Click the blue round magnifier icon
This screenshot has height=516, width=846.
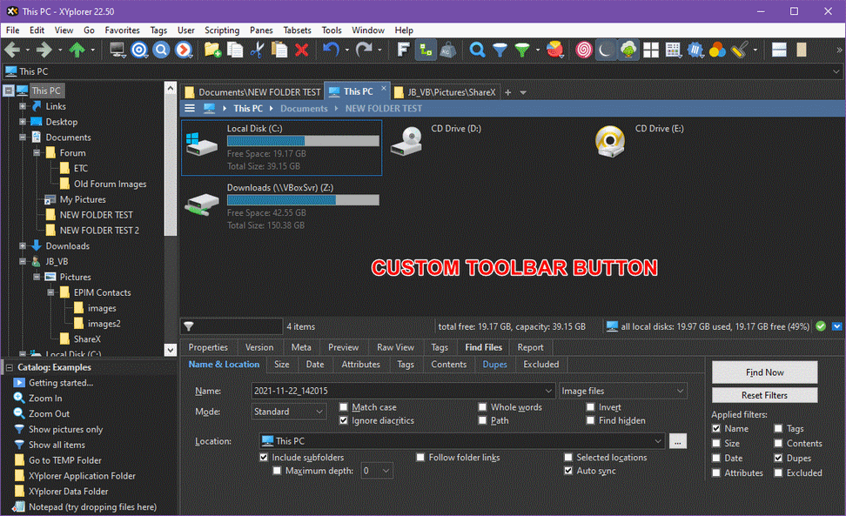coord(161,50)
